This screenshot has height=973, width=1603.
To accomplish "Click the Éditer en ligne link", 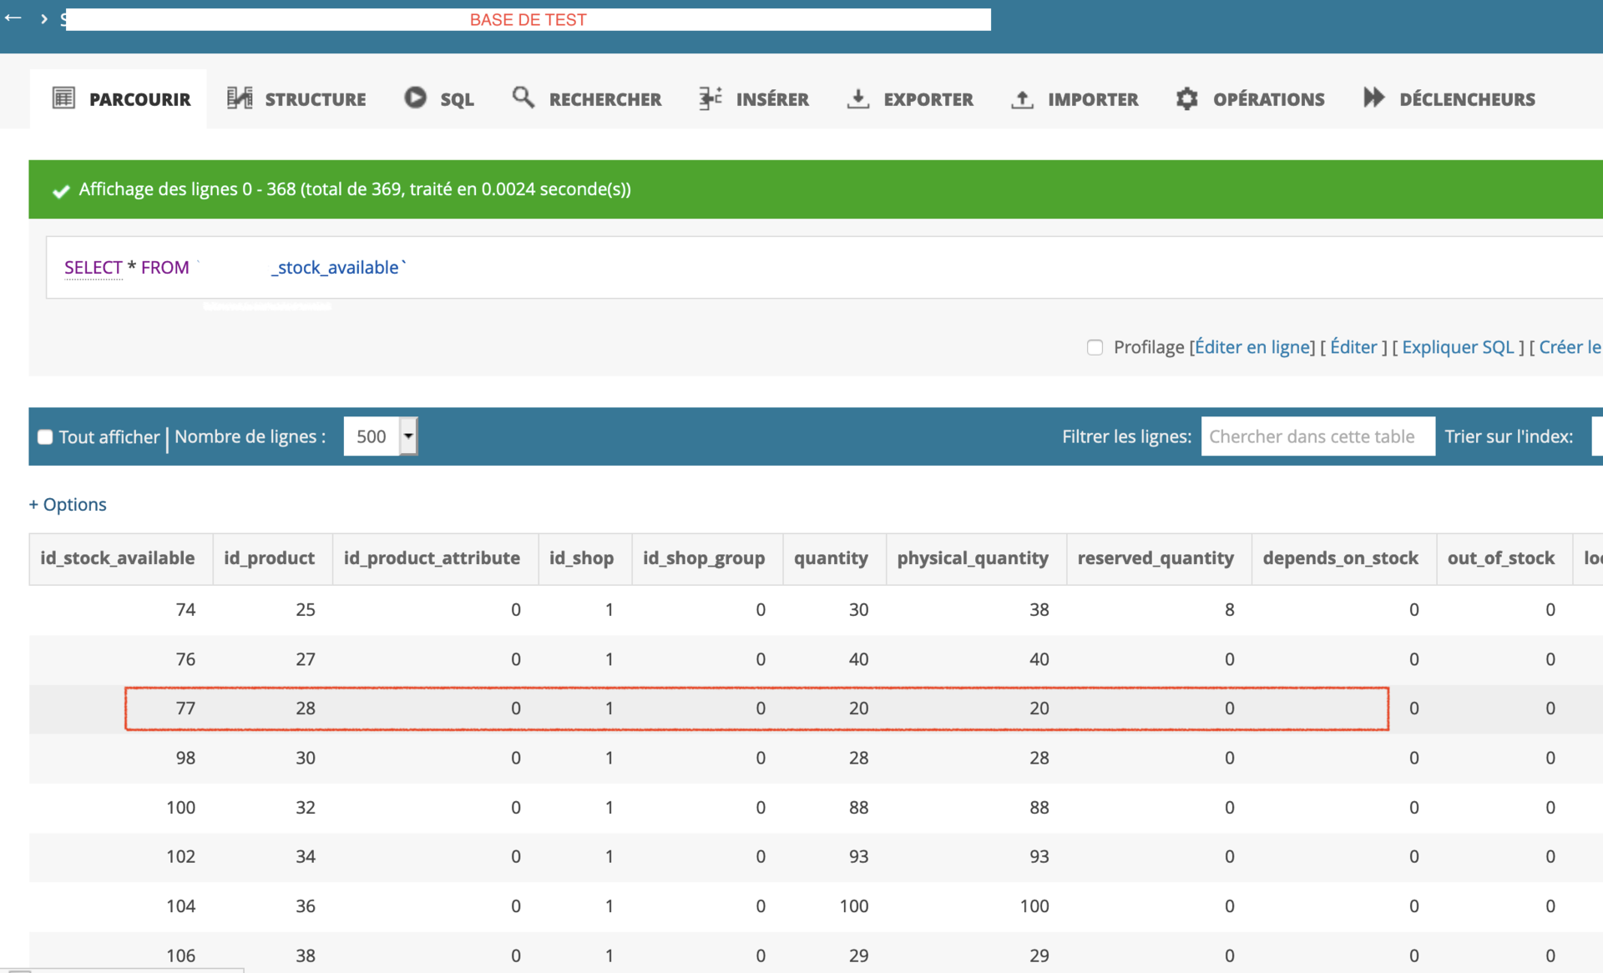I will click(1252, 347).
